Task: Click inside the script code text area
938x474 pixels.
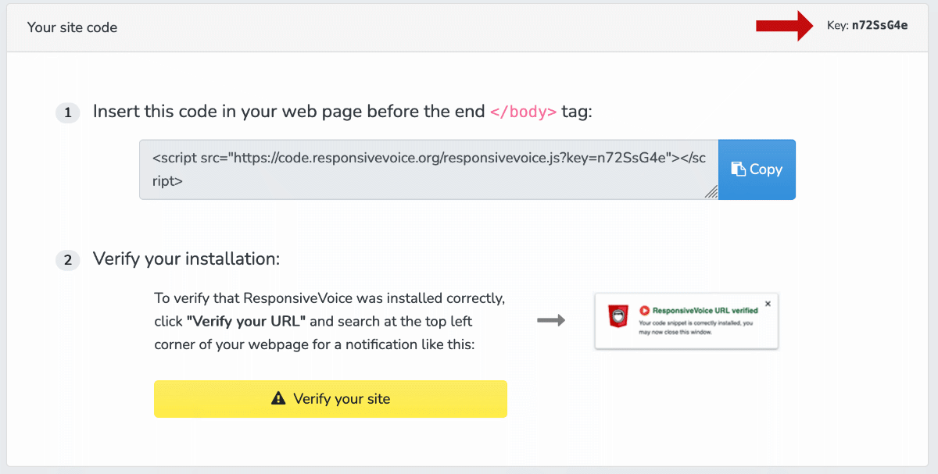Action: (429, 169)
